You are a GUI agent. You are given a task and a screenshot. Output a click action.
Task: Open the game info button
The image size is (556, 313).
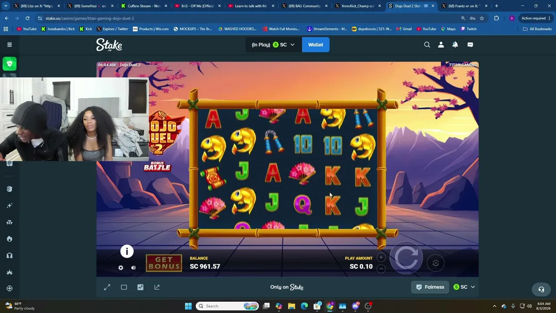[x=127, y=251]
